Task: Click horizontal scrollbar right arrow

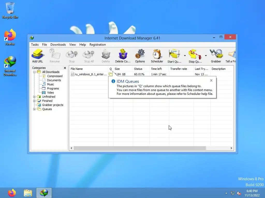Action: click(x=231, y=148)
